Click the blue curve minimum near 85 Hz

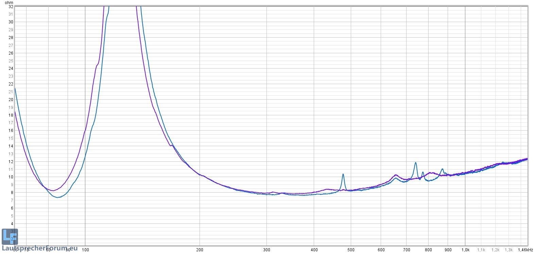[58, 197]
